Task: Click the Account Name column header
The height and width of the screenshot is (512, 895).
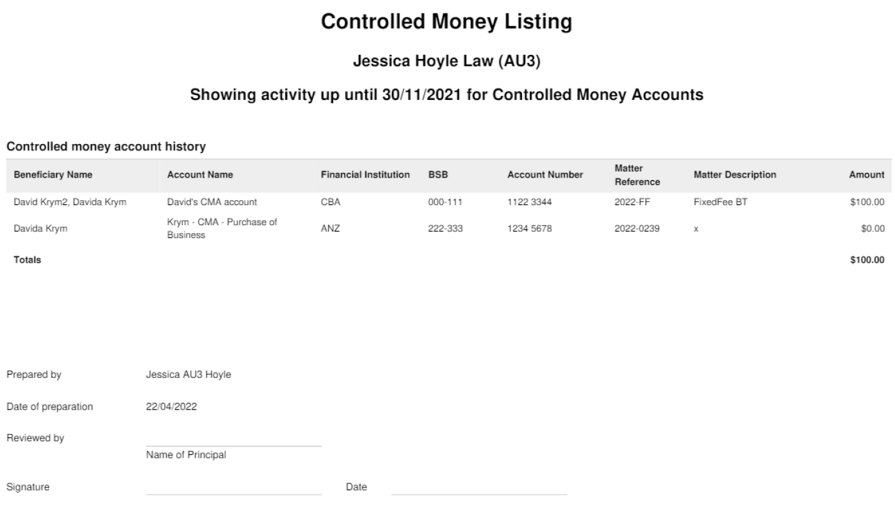Action: (x=200, y=175)
